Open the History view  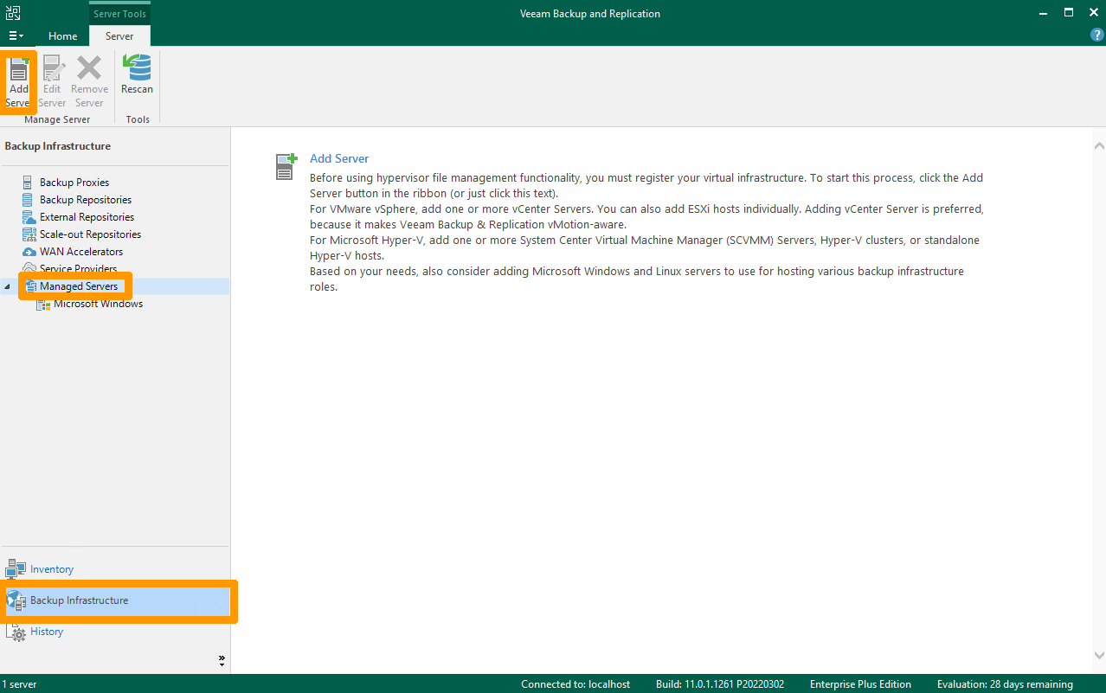46,632
